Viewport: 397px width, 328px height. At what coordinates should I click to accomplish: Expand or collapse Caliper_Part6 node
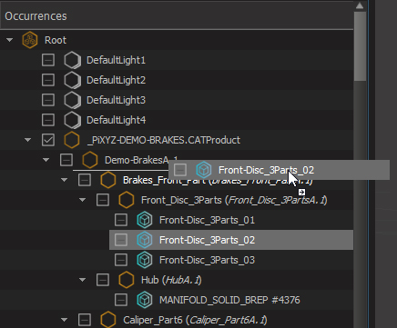[x=64, y=320]
